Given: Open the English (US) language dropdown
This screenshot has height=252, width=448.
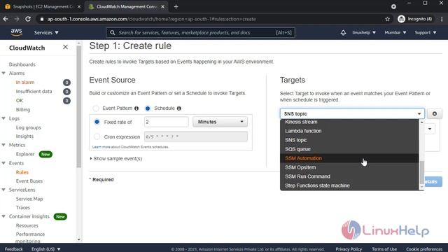Looking at the screenshot, I should click(x=45, y=249).
